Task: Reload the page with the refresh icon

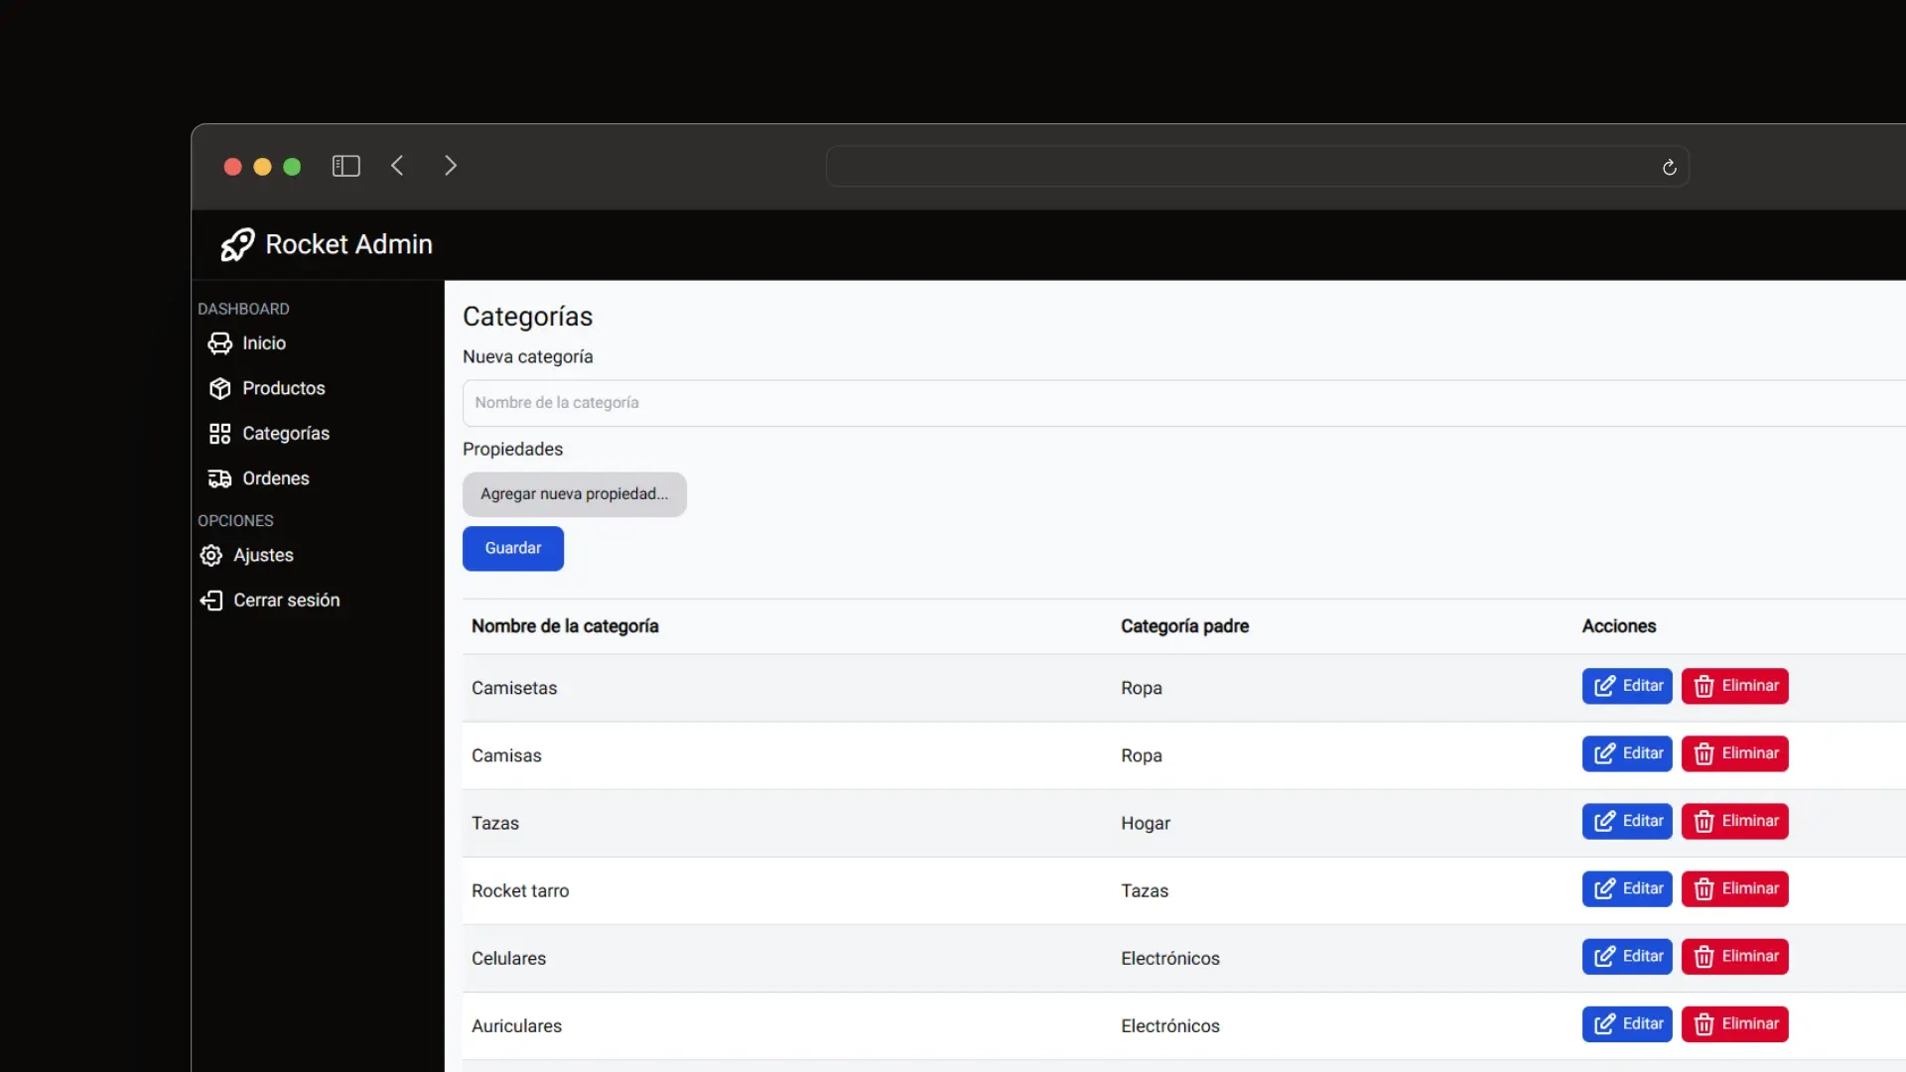Action: click(x=1670, y=168)
